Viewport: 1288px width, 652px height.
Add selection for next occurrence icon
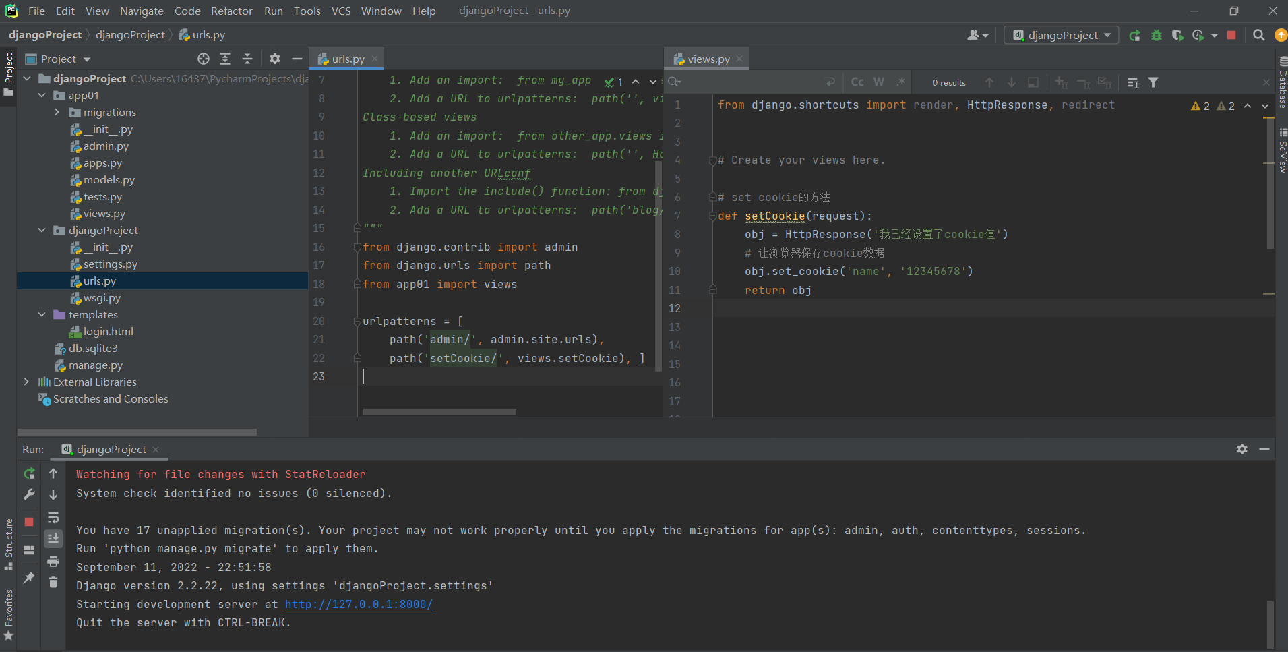[x=1061, y=82]
